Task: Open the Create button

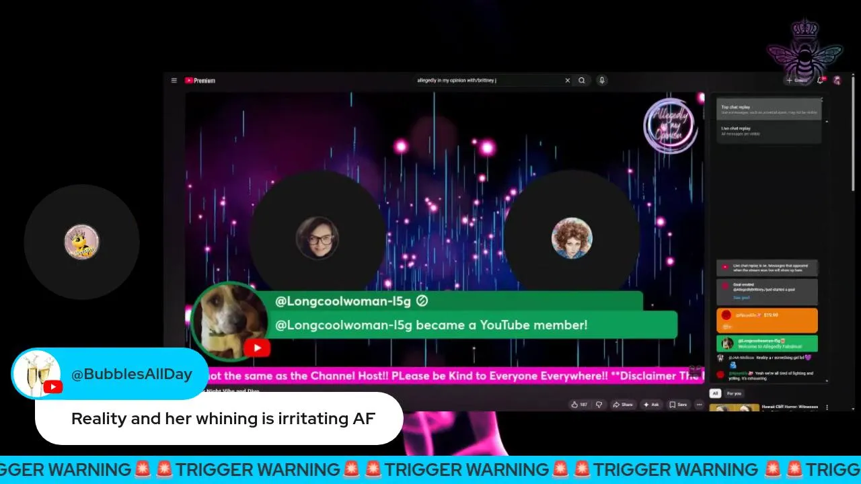Action: coord(796,81)
